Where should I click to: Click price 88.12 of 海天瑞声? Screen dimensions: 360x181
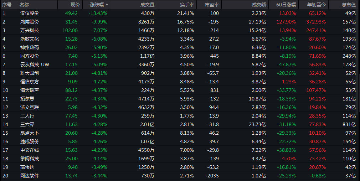pos(71,90)
